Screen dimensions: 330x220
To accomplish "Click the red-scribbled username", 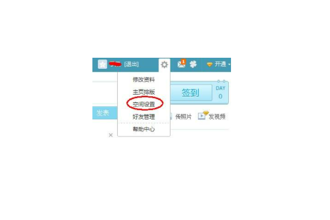I will (115, 64).
